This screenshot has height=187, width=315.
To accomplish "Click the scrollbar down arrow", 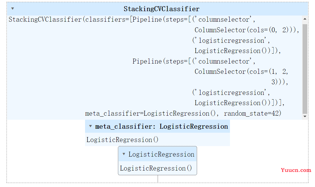I will pos(305,116).
